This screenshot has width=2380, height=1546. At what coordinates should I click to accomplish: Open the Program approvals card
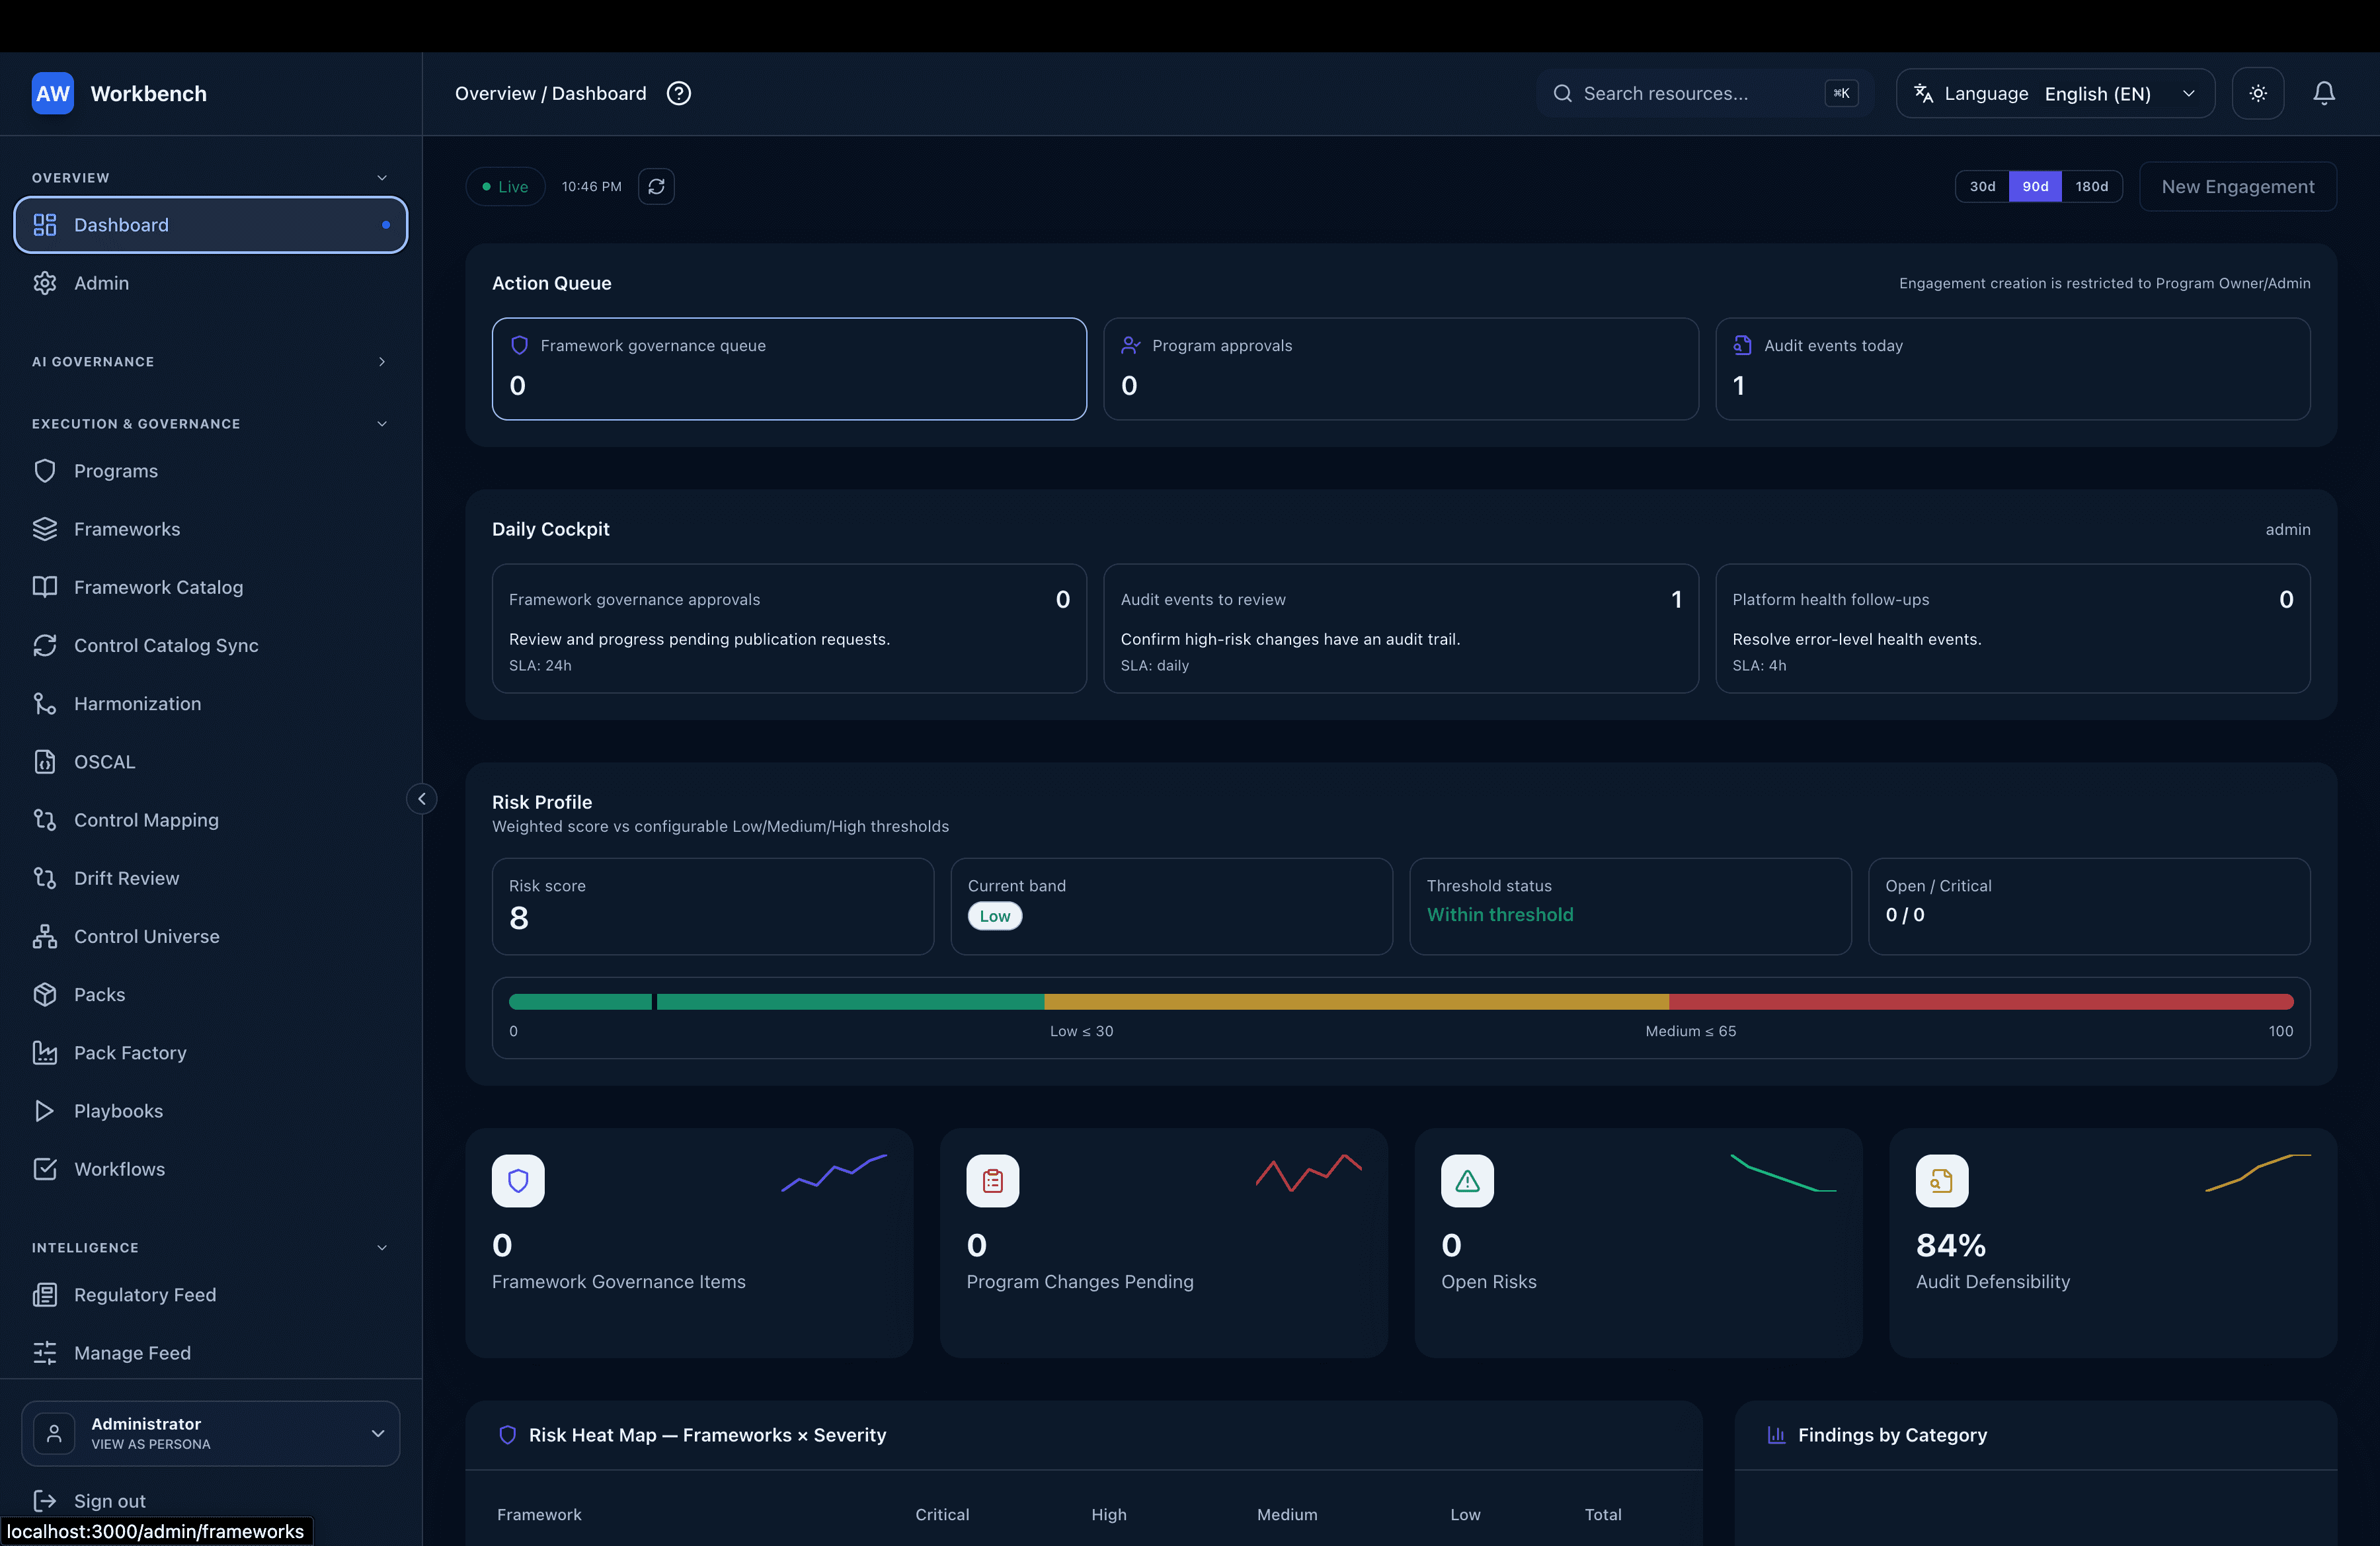click(x=1400, y=369)
